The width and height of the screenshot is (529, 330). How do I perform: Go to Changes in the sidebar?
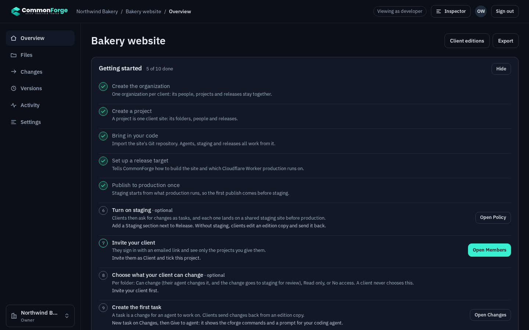point(40,72)
